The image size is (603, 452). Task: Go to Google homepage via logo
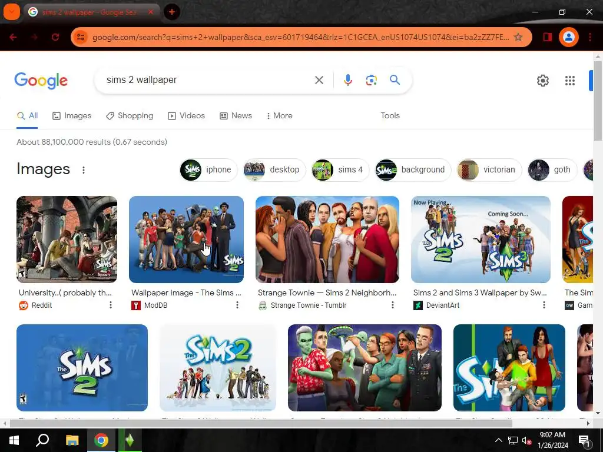tap(41, 80)
